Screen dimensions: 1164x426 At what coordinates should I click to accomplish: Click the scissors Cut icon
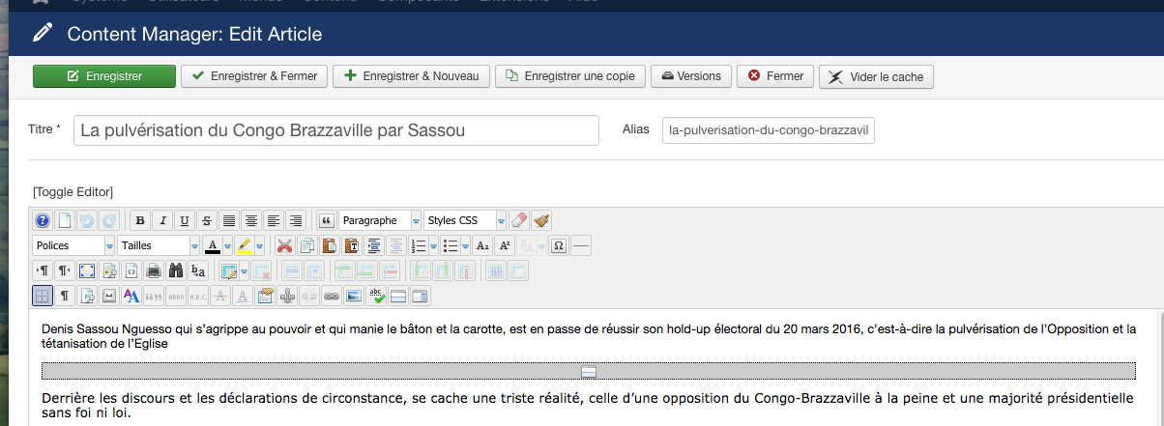tap(284, 245)
